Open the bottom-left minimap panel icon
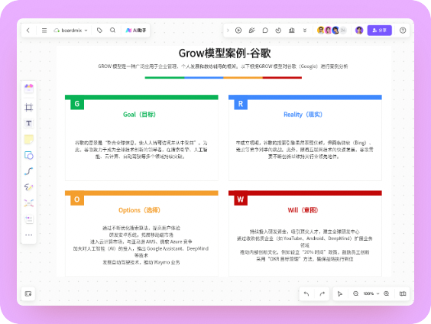431x324 pixels. (x=28, y=293)
